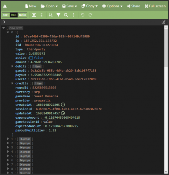Image resolution: width=169 pixels, height=175 pixels.
Task: Click the warning triangle icon
Action: click(5, 6)
